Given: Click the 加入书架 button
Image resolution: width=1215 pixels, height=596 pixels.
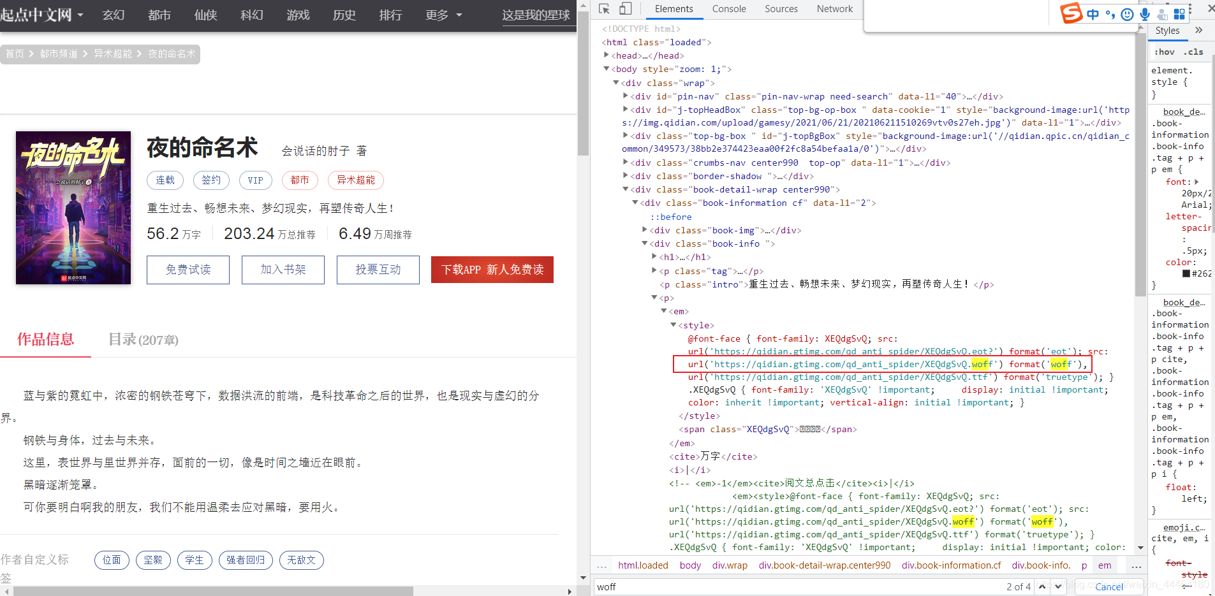Looking at the screenshot, I should pos(283,270).
